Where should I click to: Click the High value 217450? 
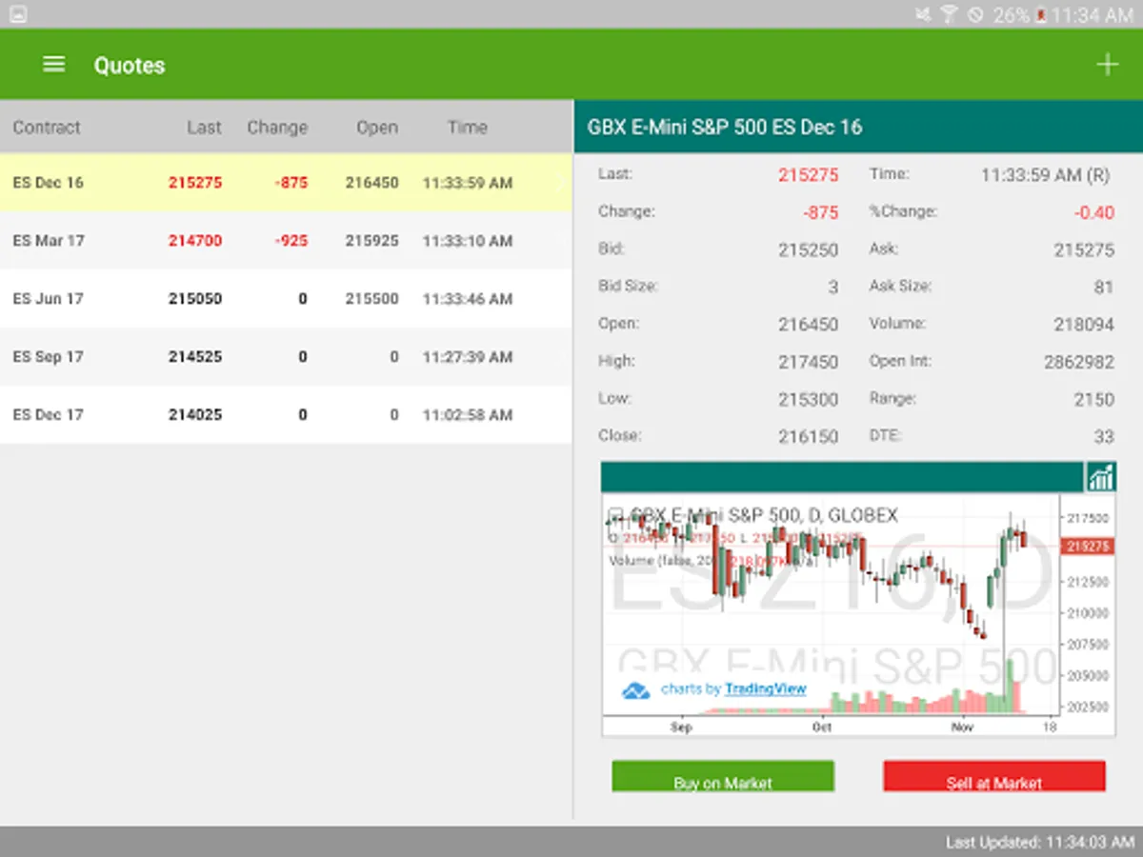(x=809, y=363)
